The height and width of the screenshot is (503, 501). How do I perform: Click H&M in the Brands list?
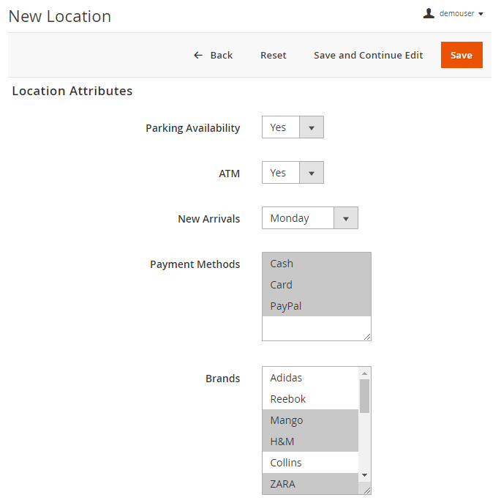point(309,441)
